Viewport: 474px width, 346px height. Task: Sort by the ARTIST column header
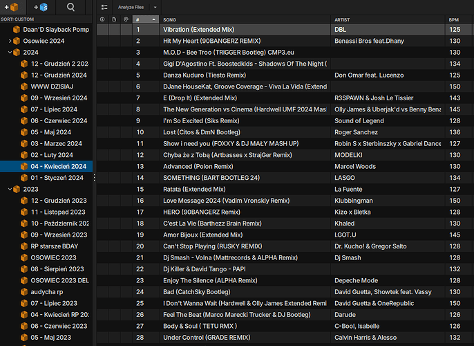(x=387, y=19)
